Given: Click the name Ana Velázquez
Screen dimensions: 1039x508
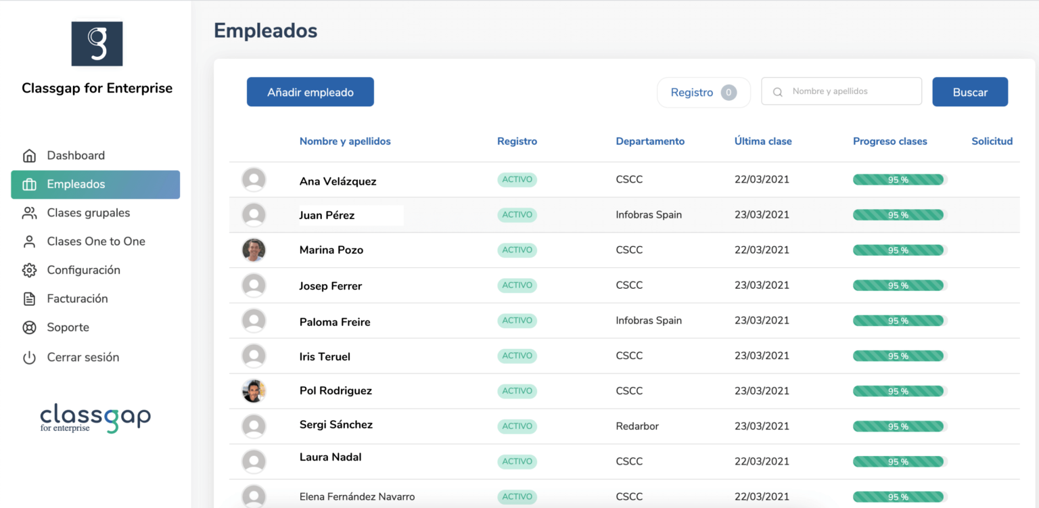Looking at the screenshot, I should click(338, 181).
